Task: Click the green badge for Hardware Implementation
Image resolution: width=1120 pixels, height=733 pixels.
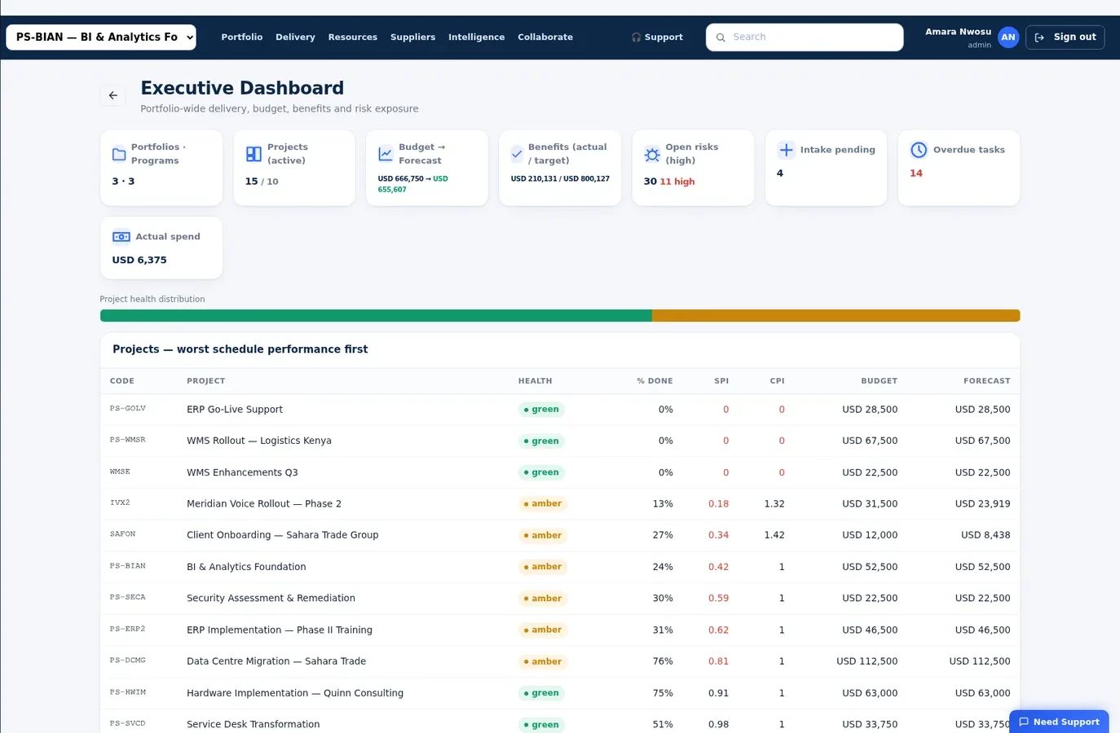Action: [x=541, y=693]
